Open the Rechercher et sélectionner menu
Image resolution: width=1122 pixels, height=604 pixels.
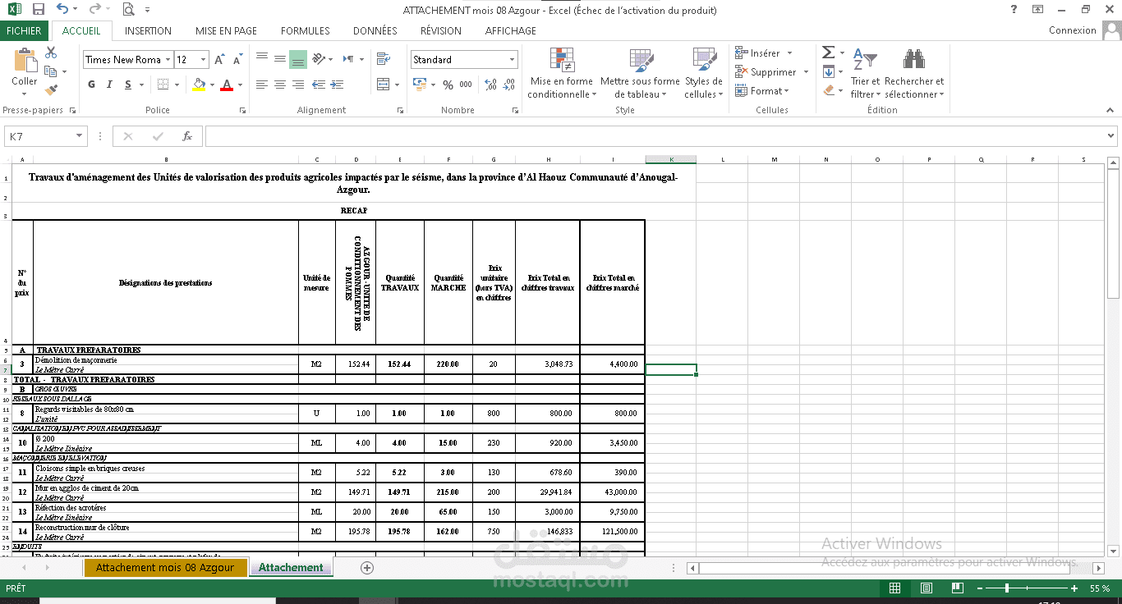tap(914, 74)
